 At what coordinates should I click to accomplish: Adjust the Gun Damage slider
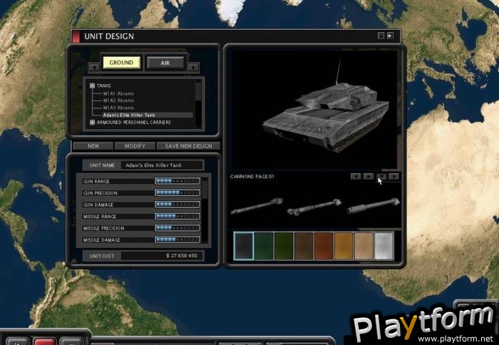tap(178, 205)
